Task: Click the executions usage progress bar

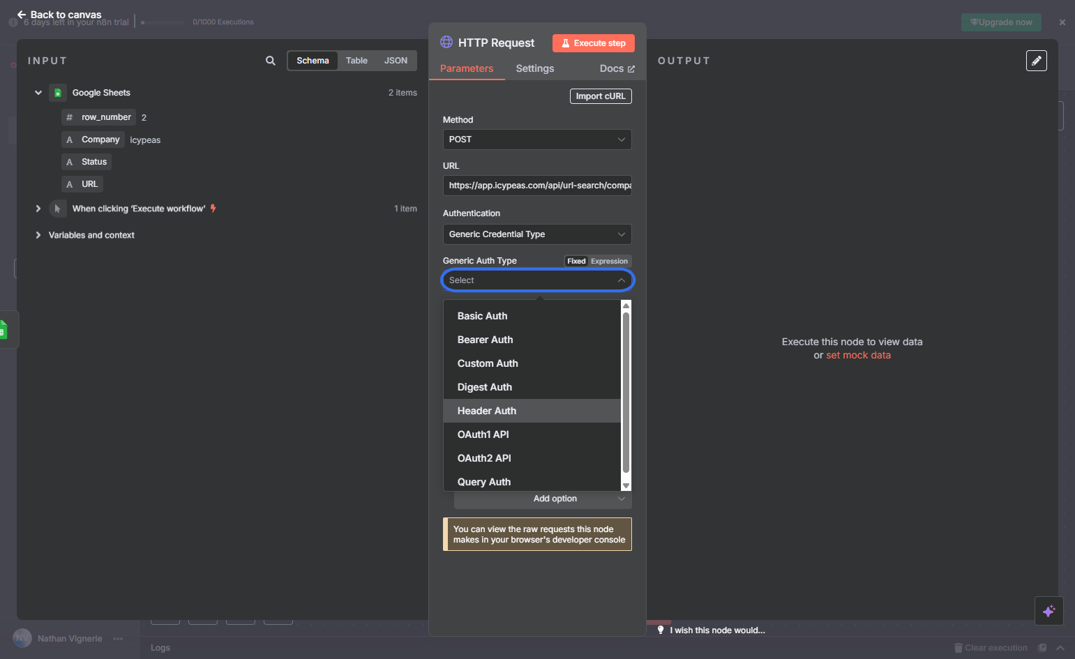Action: tap(163, 22)
